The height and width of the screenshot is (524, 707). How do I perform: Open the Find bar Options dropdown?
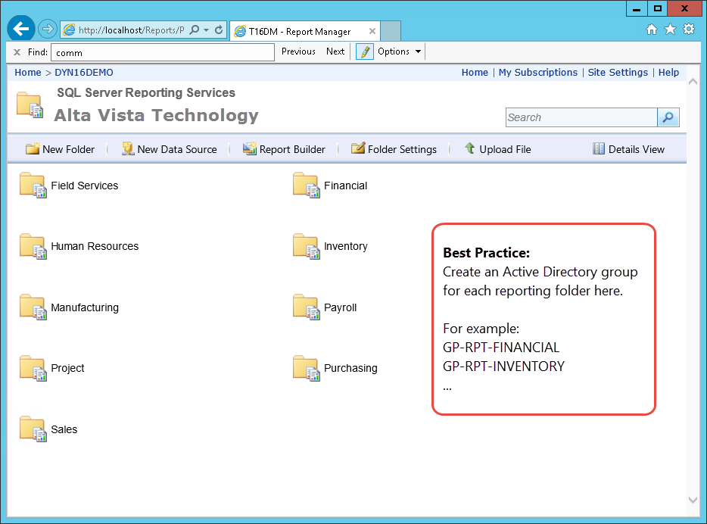[399, 51]
